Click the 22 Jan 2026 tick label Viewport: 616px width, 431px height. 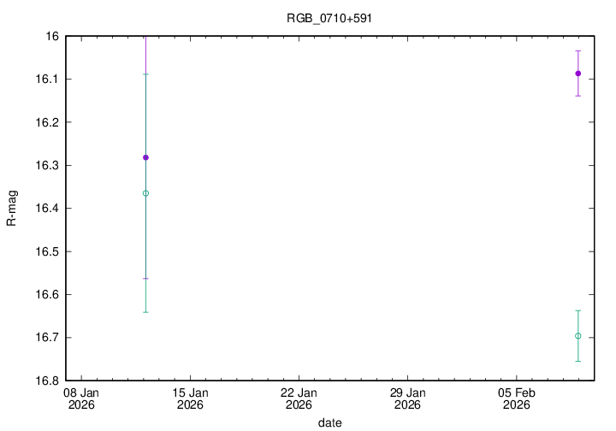[299, 399]
